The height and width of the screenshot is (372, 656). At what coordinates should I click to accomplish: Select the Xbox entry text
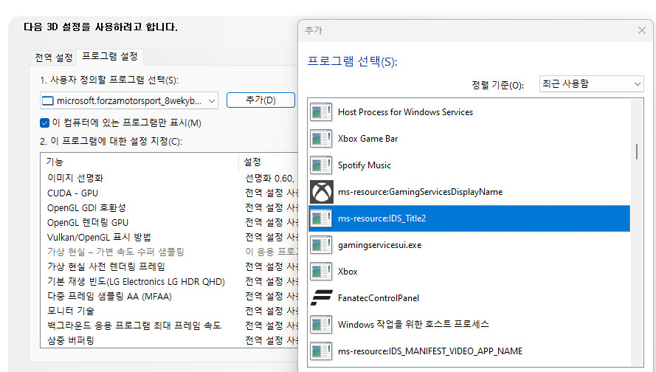[348, 272]
